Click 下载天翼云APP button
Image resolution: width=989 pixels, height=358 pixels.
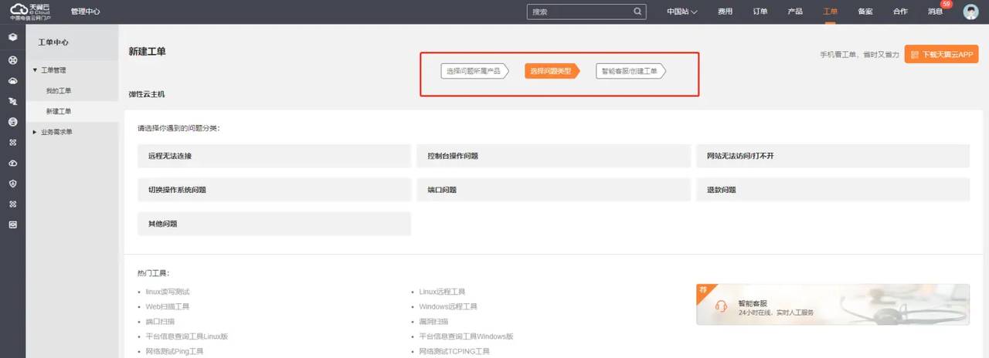pos(942,55)
